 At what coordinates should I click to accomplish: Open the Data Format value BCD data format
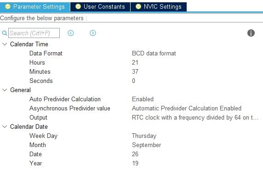click(154, 53)
